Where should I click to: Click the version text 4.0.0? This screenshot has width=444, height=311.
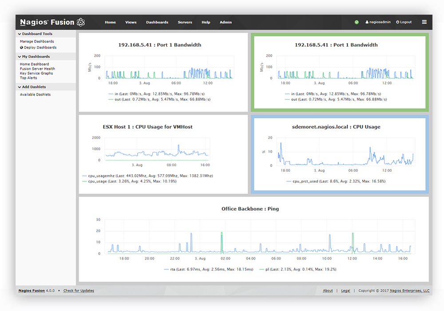click(x=50, y=291)
